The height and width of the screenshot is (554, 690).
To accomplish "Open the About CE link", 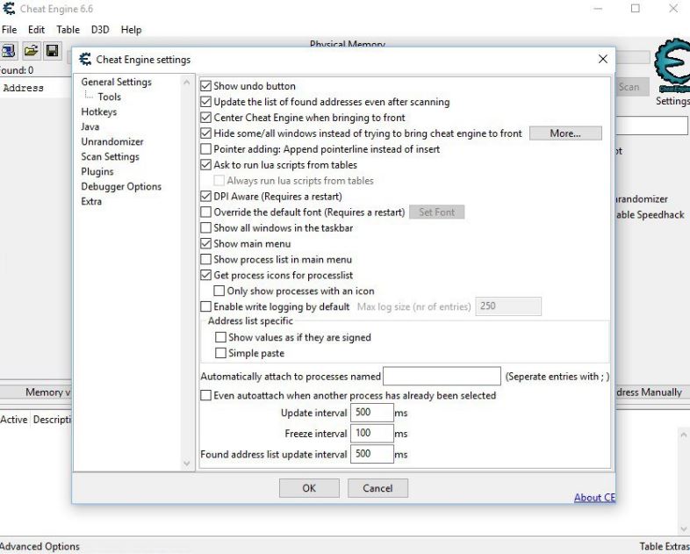I will pyautogui.click(x=594, y=497).
